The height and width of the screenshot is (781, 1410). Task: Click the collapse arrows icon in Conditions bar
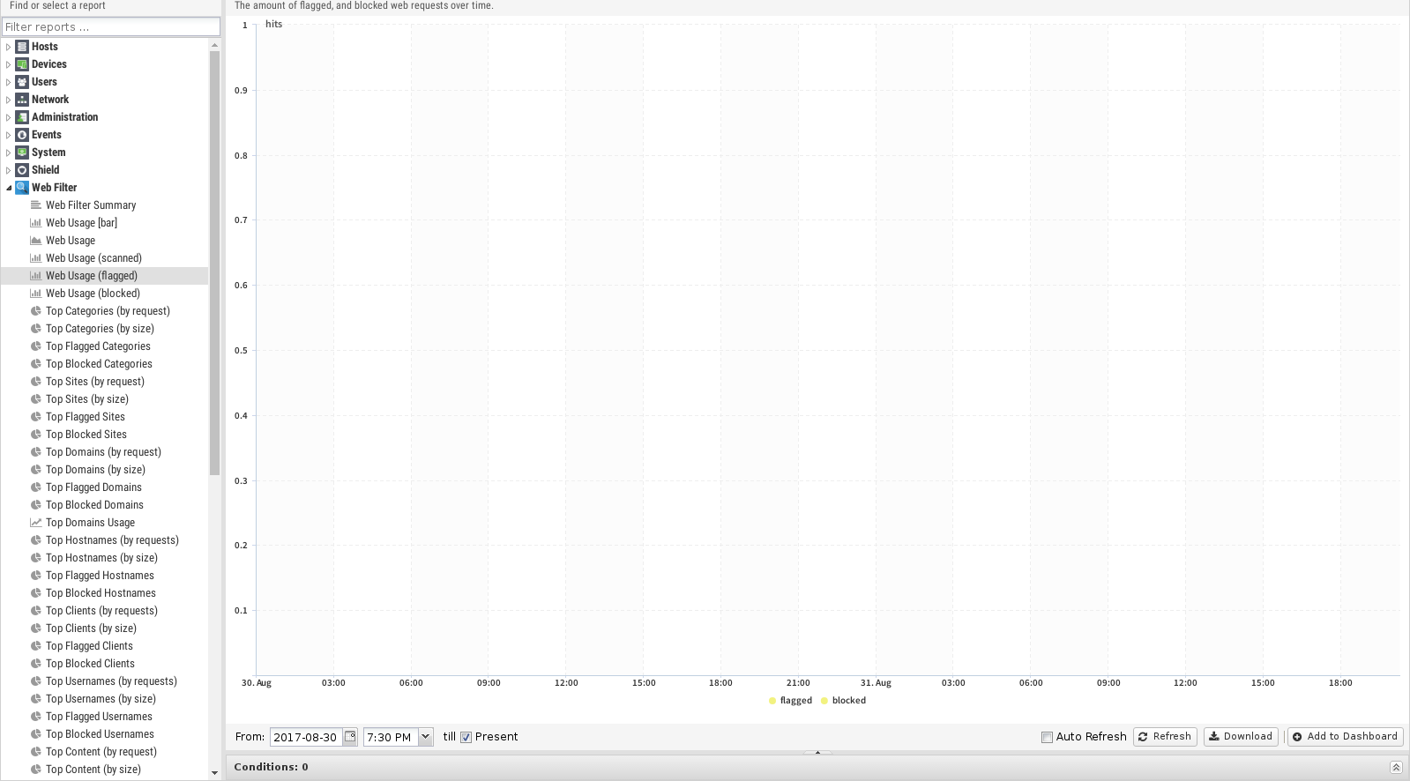(1396, 767)
